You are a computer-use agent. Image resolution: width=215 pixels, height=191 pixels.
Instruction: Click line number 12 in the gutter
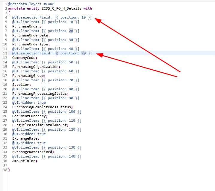[5, 53]
